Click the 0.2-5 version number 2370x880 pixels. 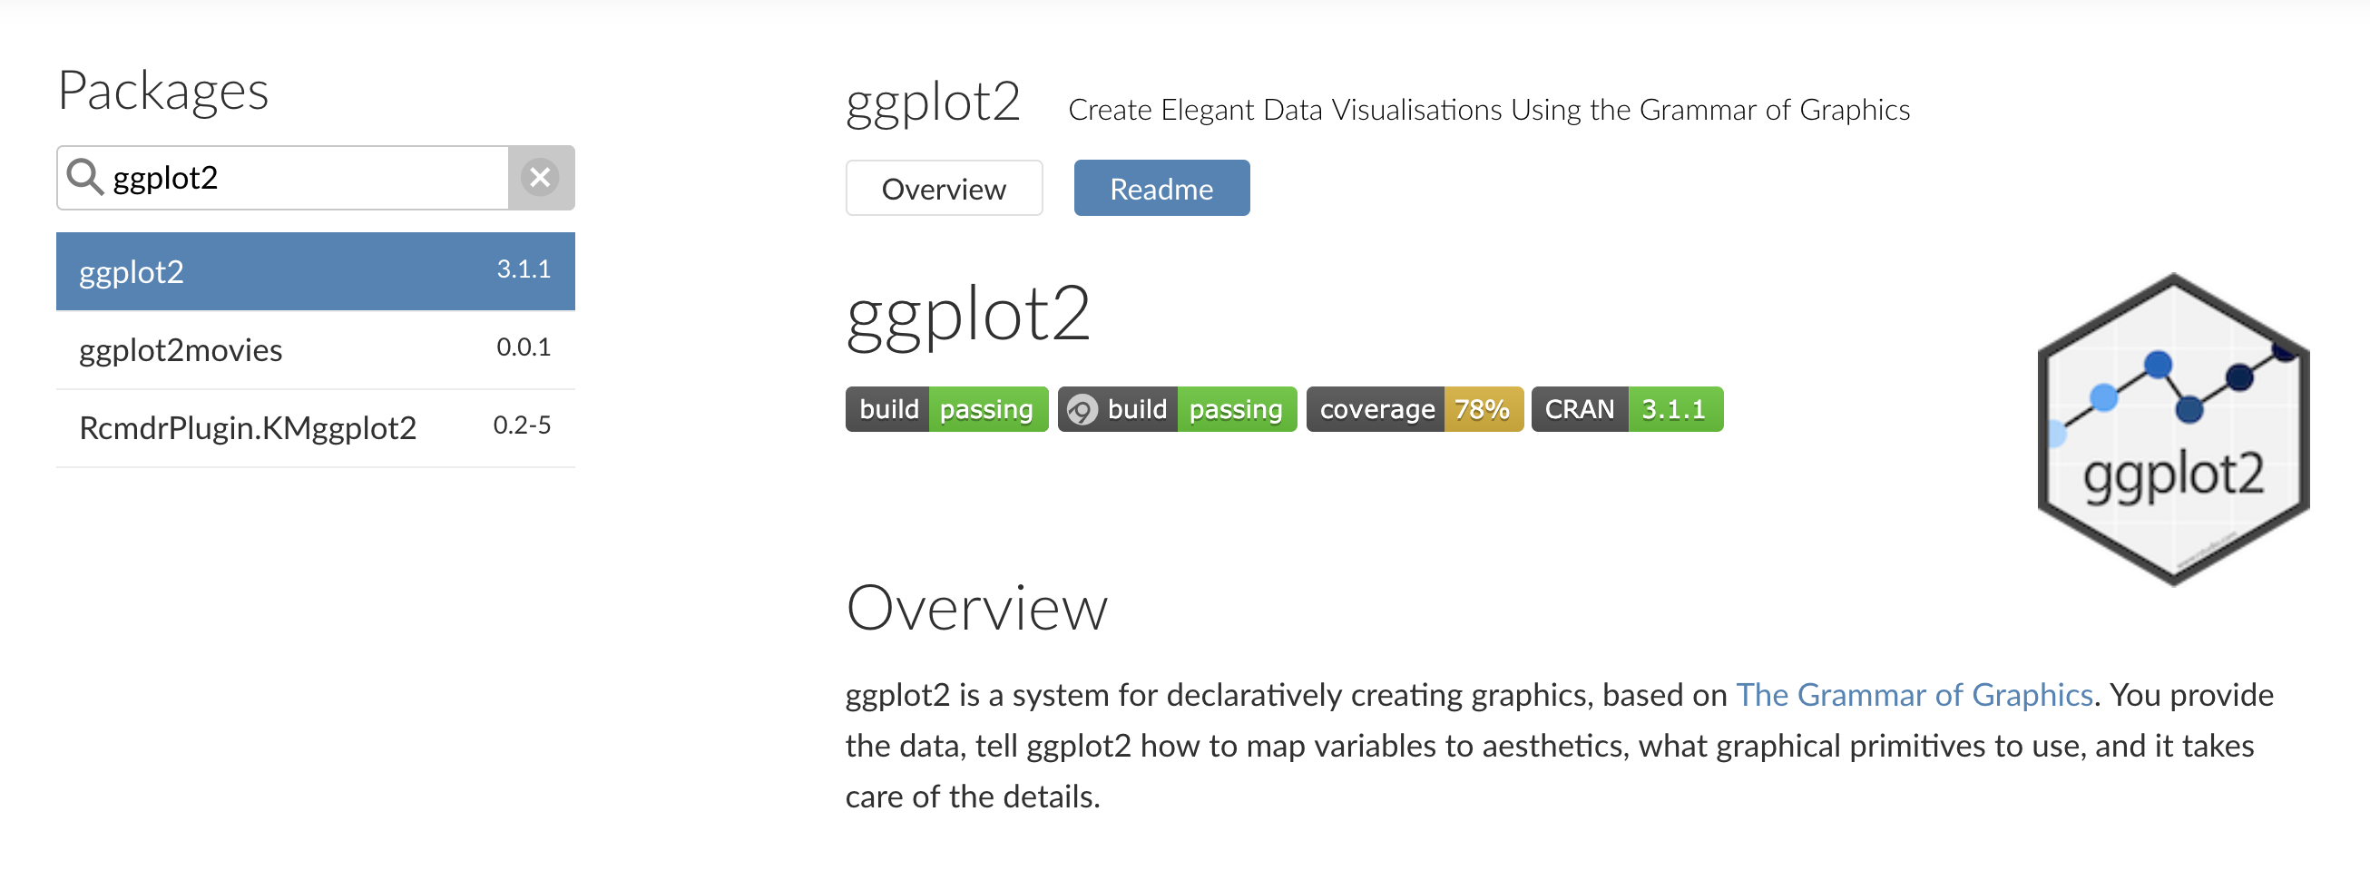522,425
